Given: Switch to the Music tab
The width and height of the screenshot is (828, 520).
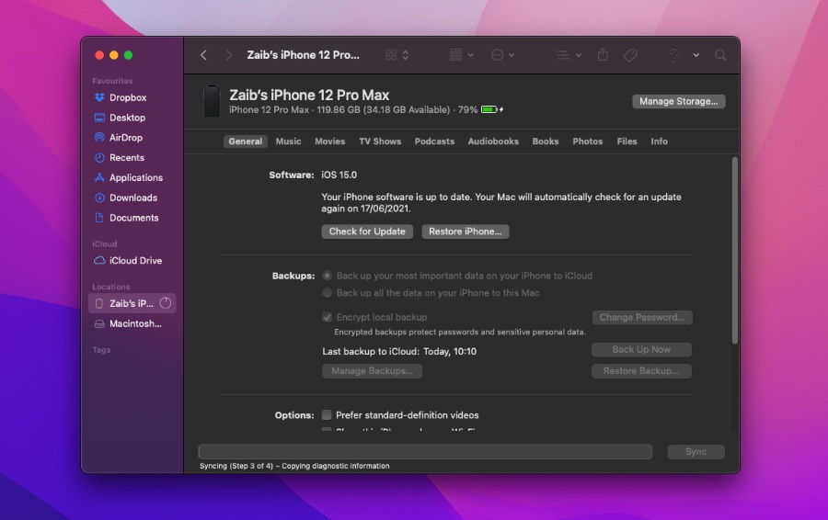Looking at the screenshot, I should pyautogui.click(x=288, y=141).
